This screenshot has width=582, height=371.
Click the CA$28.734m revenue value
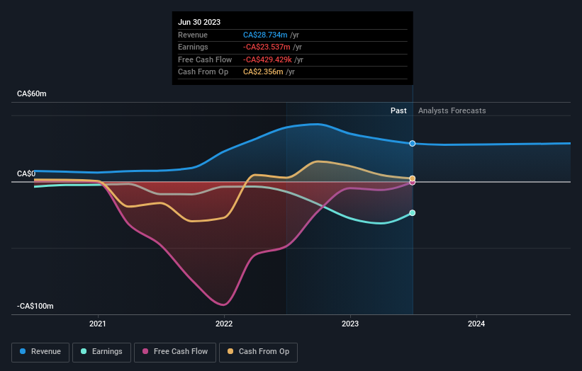pos(265,35)
